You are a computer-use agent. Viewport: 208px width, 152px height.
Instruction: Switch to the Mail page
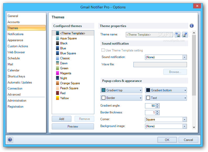[10, 64]
